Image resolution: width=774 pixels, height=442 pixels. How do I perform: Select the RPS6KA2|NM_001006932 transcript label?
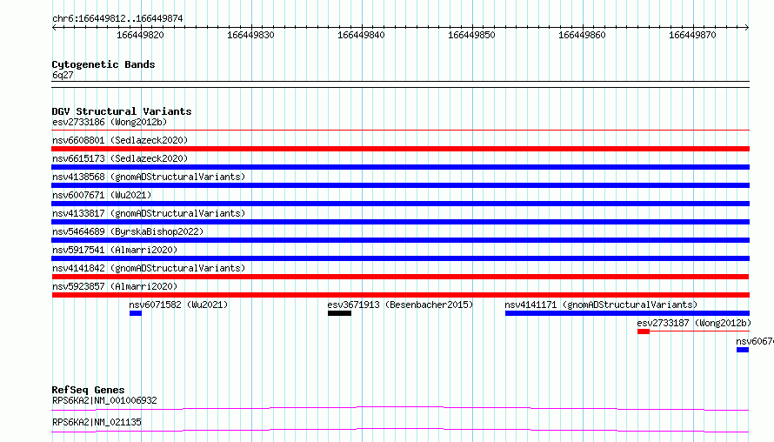(104, 400)
